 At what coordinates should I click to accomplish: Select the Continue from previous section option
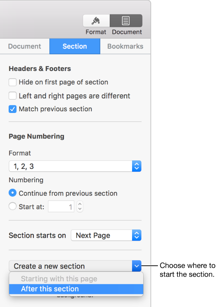click(x=12, y=193)
